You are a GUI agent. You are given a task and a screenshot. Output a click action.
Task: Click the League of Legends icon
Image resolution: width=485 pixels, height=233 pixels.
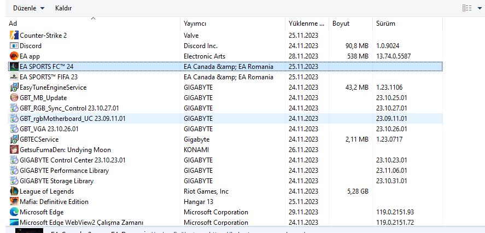coord(14,191)
